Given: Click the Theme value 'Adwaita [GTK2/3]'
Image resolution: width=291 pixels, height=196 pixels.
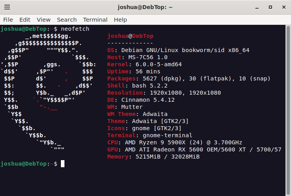Looking at the screenshot, I should 161,121.
